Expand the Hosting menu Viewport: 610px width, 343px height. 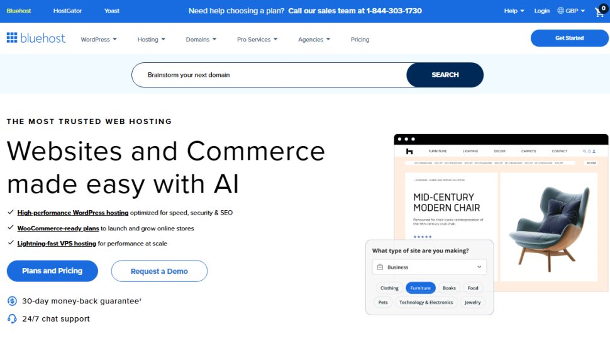point(152,39)
